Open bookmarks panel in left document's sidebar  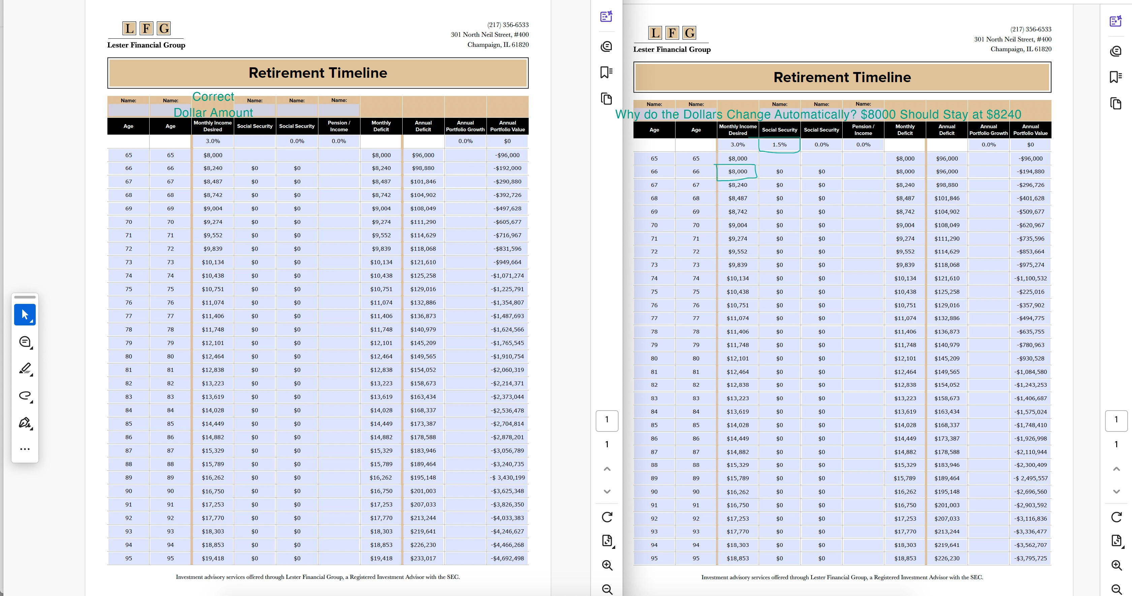pyautogui.click(x=606, y=72)
